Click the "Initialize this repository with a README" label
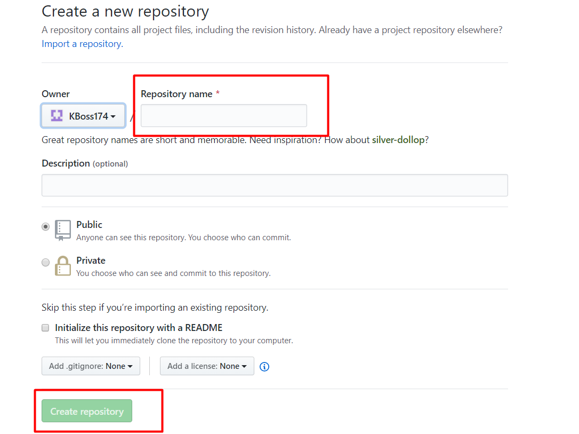This screenshot has width=579, height=434. coord(139,328)
